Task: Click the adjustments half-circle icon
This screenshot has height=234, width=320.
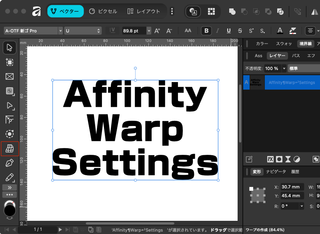Action: [x=296, y=159]
